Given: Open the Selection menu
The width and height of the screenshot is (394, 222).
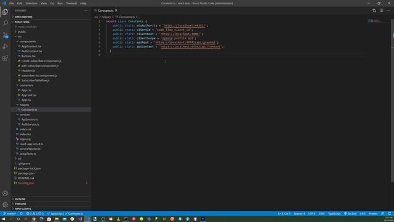Looking at the screenshot, I should [x=31, y=3].
